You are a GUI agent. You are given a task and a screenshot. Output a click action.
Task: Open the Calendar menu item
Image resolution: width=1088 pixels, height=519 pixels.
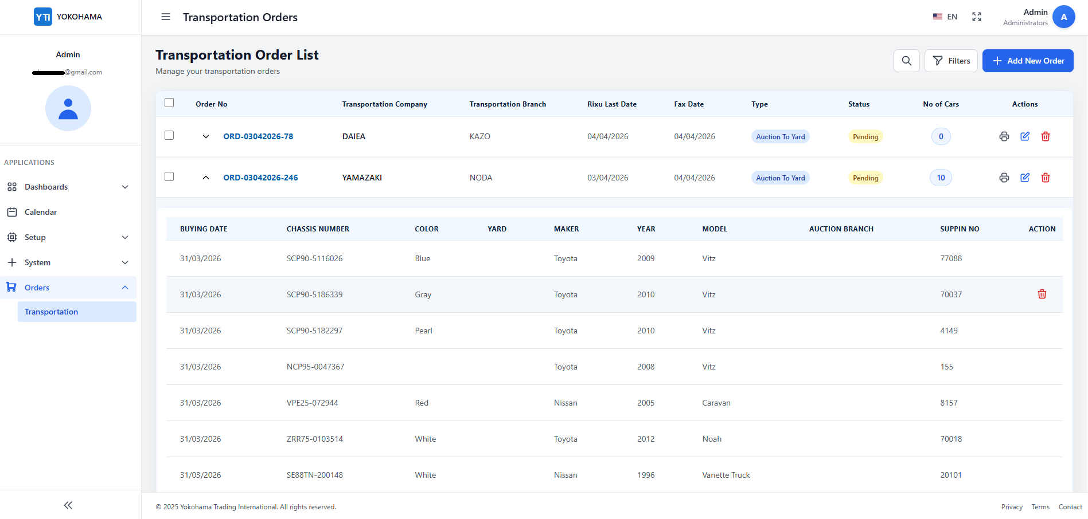point(68,212)
